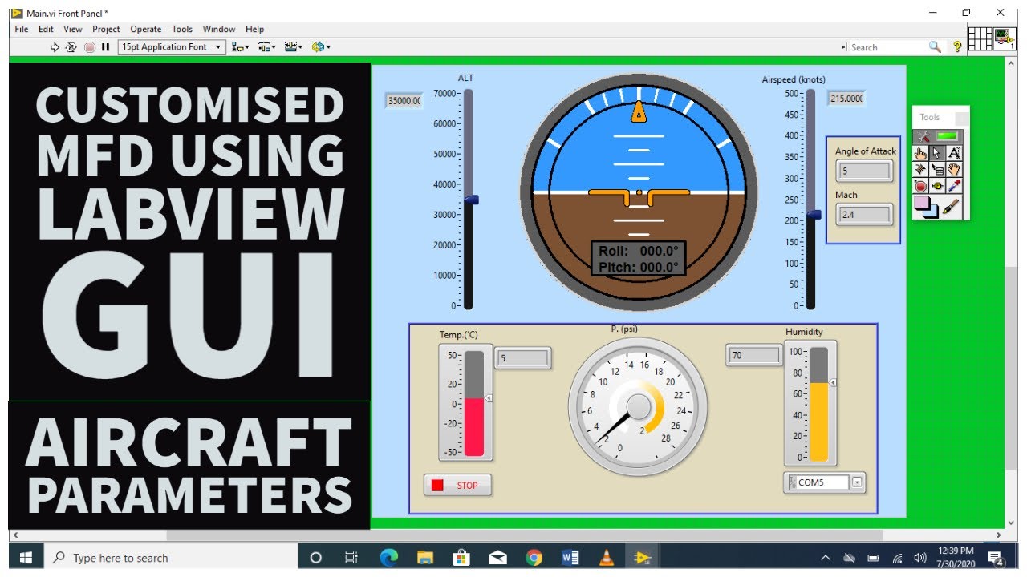
Task: Click the foreground pink color swatch
Action: (921, 204)
